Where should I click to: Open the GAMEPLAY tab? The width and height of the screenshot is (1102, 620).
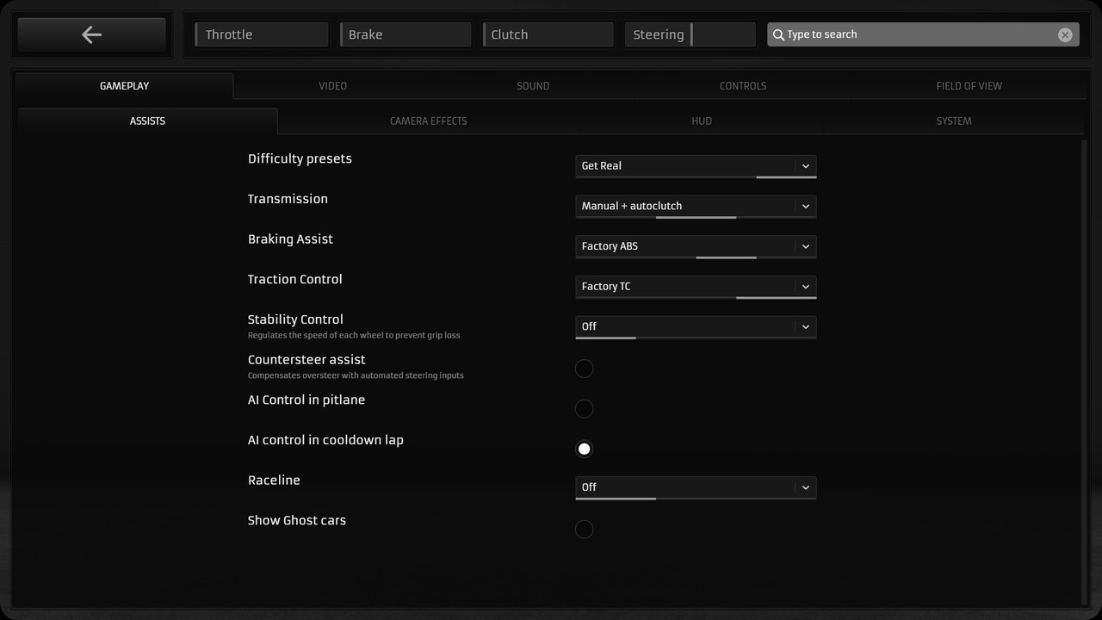[x=124, y=86]
